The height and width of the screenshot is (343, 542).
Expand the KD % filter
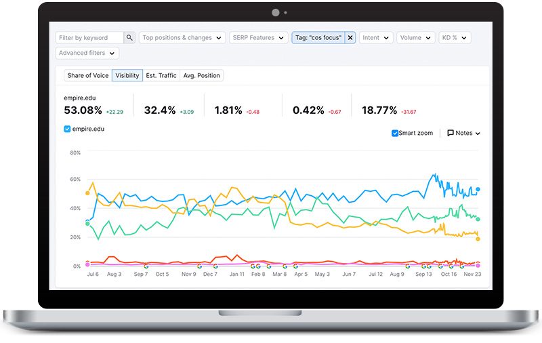455,38
